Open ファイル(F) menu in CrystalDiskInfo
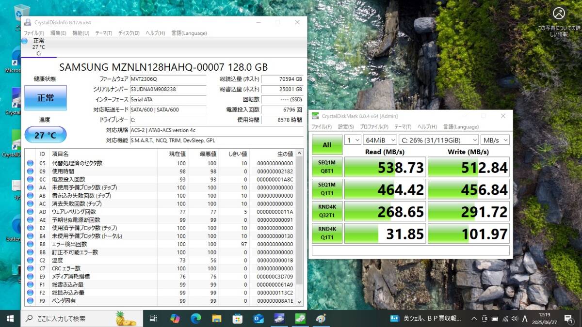Screen dimensions: 582x327 pyautogui.click(x=34, y=33)
